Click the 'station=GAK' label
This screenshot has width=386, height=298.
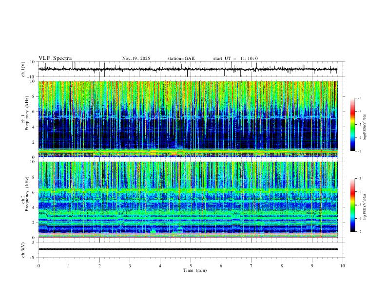click(181, 58)
